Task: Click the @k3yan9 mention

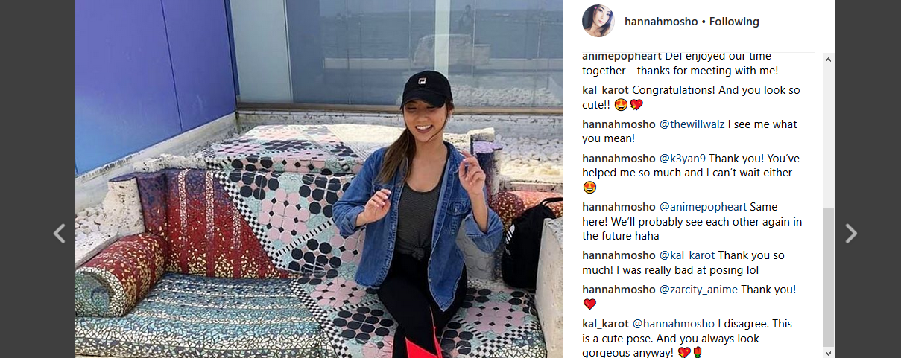Action: click(x=683, y=158)
